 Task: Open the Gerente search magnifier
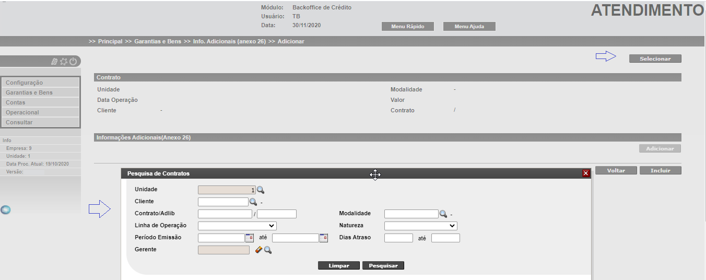pyautogui.click(x=268, y=250)
